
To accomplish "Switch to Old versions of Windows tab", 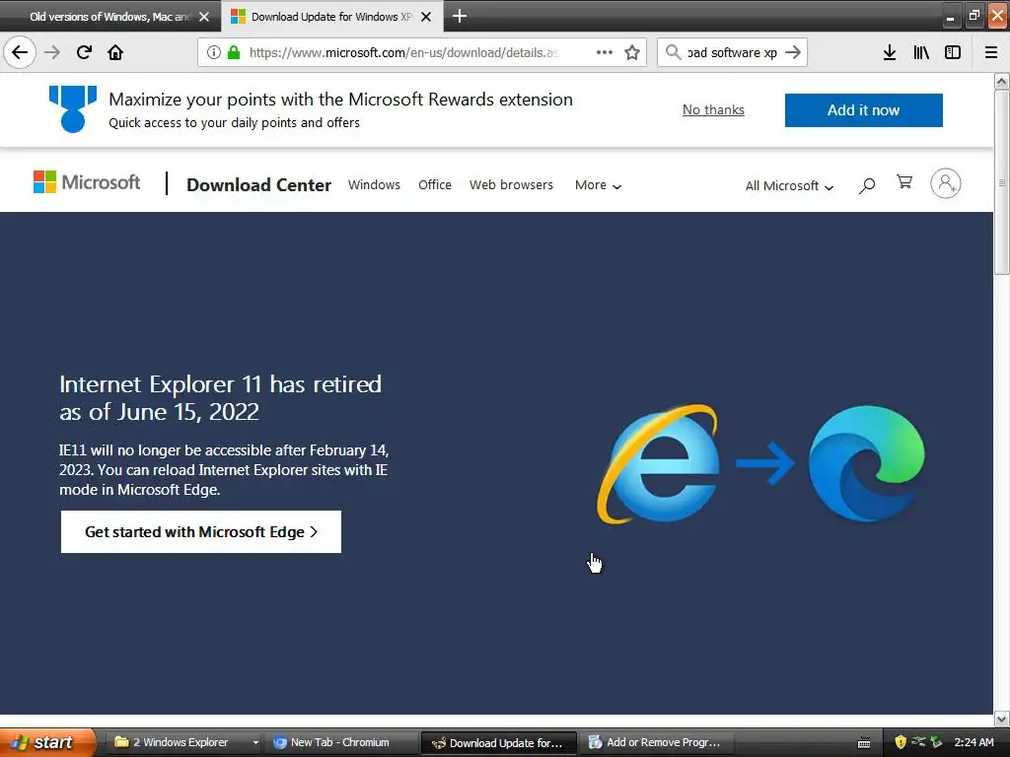I will [110, 17].
